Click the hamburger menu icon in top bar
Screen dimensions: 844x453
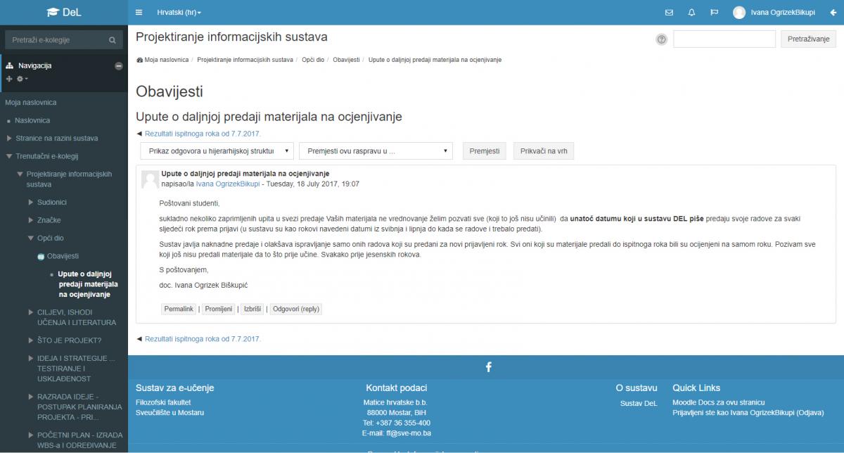139,13
